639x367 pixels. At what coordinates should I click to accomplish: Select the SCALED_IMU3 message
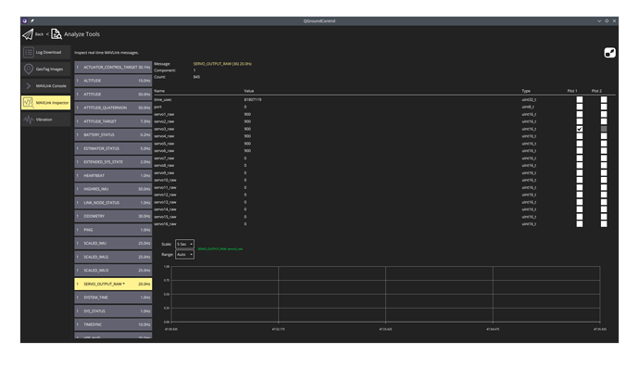(x=113, y=271)
